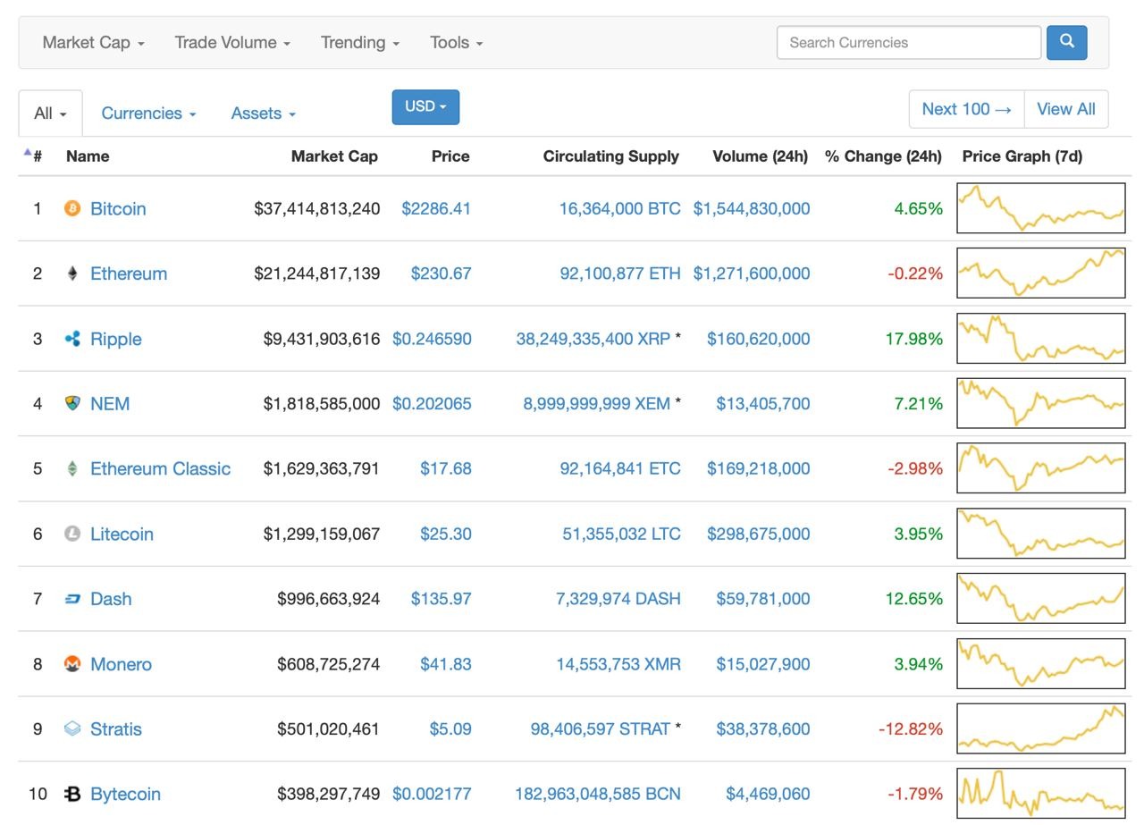Click the rank sort arrow icon
The height and width of the screenshot is (825, 1144).
coord(28,152)
